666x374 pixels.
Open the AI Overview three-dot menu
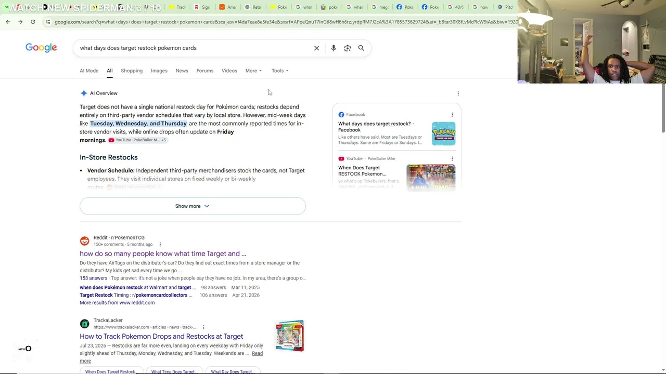(458, 94)
